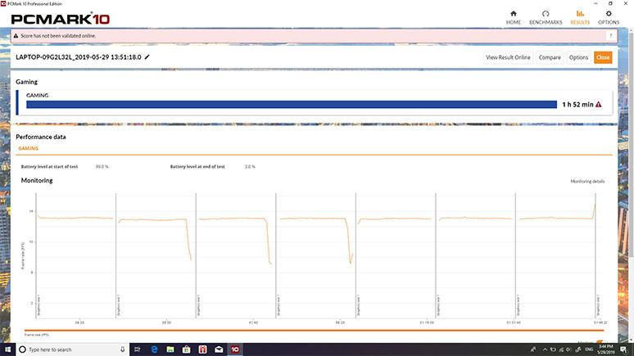Image resolution: width=634 pixels, height=356 pixels.
Task: Click the question mark help button
Action: pyautogui.click(x=611, y=36)
